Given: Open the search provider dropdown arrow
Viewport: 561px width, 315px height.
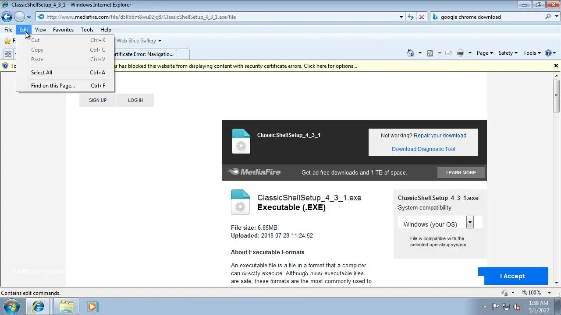Looking at the screenshot, I should 556,17.
